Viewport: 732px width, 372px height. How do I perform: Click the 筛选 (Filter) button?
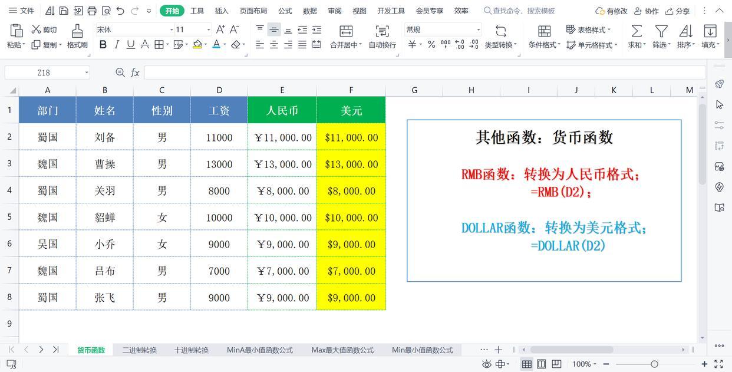661,37
